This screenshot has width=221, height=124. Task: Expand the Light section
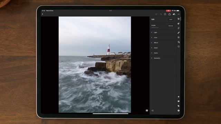163,32
